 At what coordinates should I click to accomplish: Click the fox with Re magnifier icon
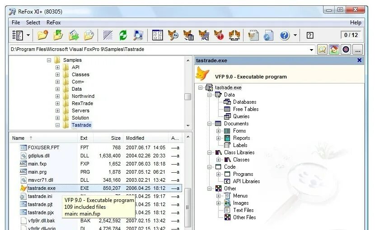[173, 35]
